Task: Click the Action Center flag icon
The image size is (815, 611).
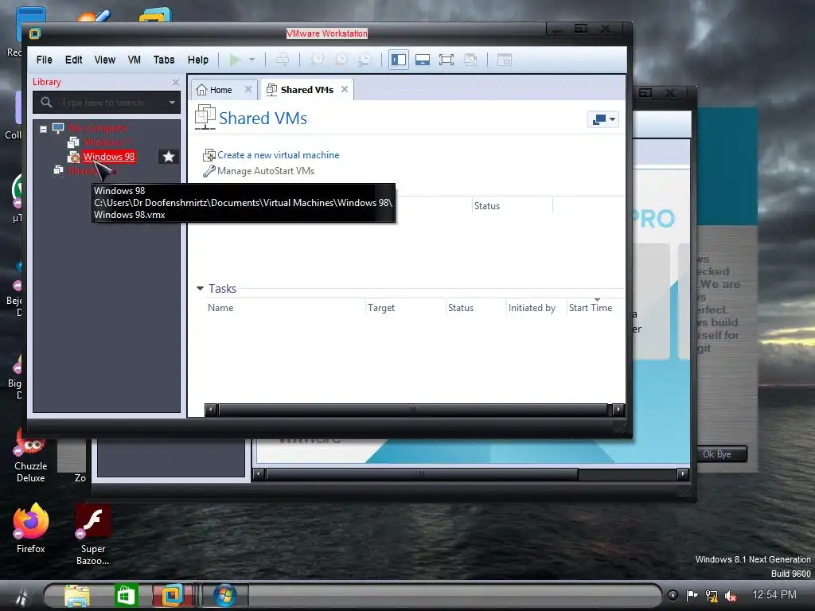Action: pos(692,595)
